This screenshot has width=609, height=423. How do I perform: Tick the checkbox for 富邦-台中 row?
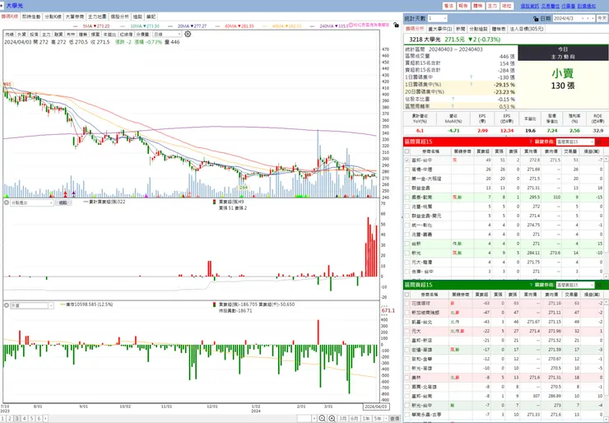[407, 160]
